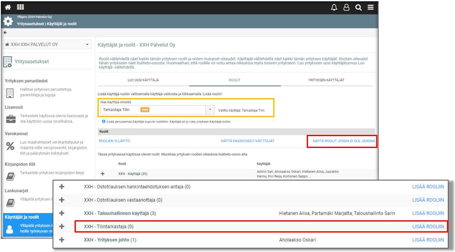Open the apps grid menu icon
Screen dimensions: 455x252
[x=20, y=7]
